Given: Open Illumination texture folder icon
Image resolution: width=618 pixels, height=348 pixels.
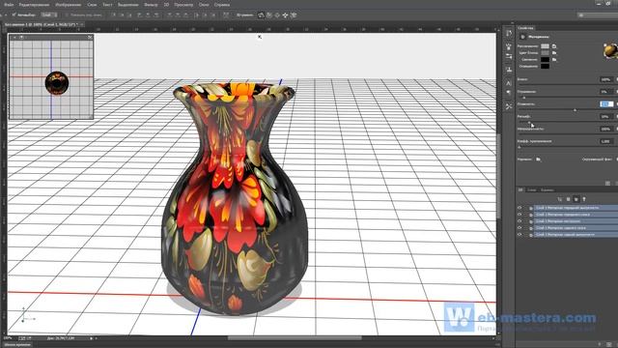Looking at the screenshot, I should (x=554, y=60).
